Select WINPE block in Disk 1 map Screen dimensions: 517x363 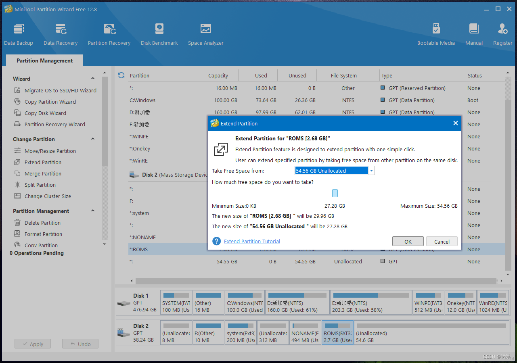pyautogui.click(x=428, y=302)
